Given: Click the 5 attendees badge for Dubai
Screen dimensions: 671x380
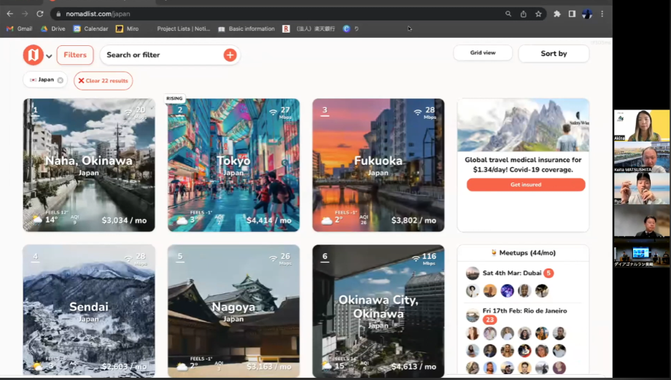Looking at the screenshot, I should 548,273.
